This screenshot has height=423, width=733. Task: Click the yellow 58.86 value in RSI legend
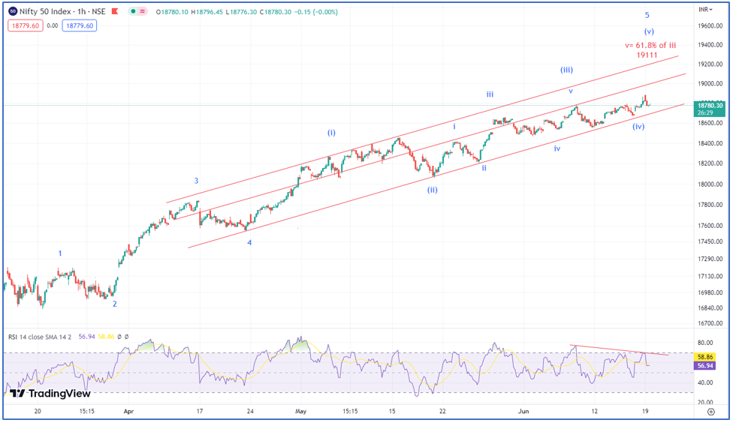tap(106, 337)
